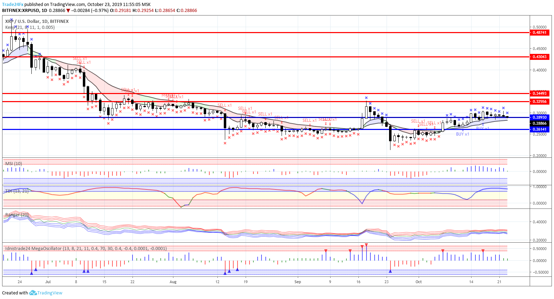Click the blue MegaOscillator triangle near 23 Sep
This screenshot has height=299, width=554.
click(x=390, y=271)
